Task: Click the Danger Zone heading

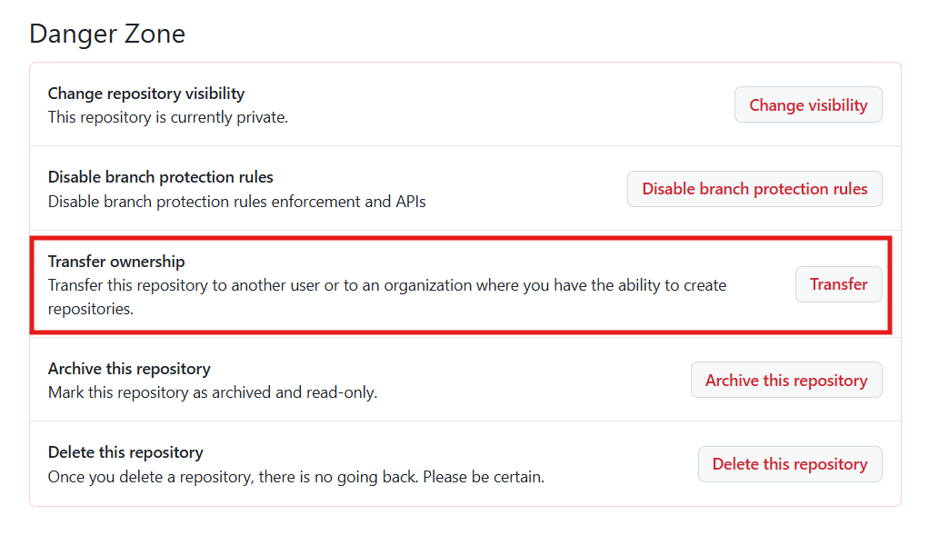Action: coord(107,34)
